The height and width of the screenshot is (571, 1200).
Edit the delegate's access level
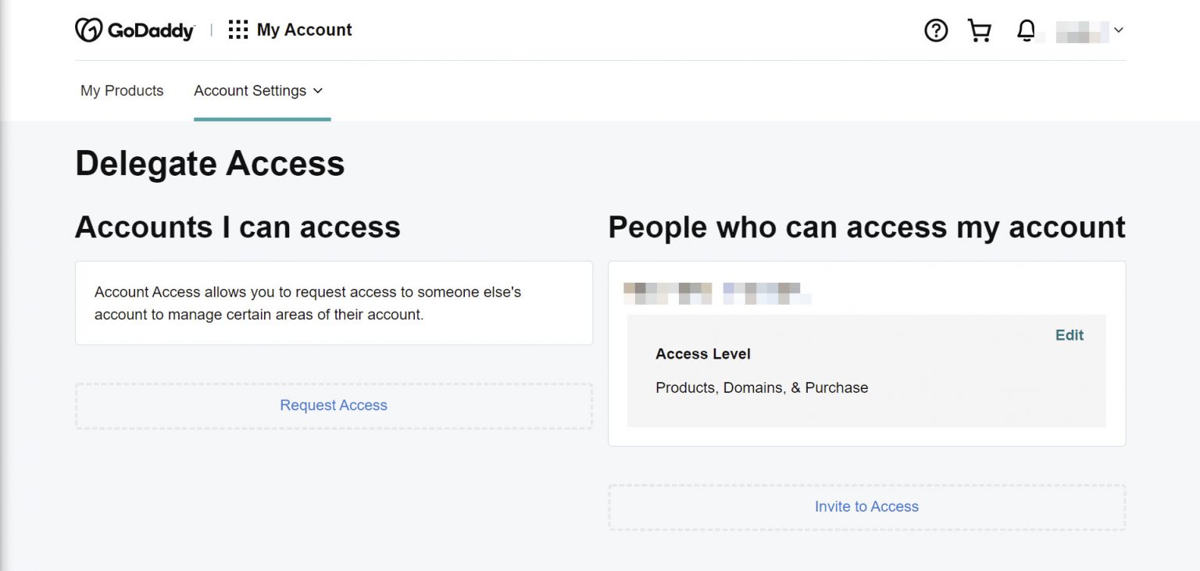1069,334
